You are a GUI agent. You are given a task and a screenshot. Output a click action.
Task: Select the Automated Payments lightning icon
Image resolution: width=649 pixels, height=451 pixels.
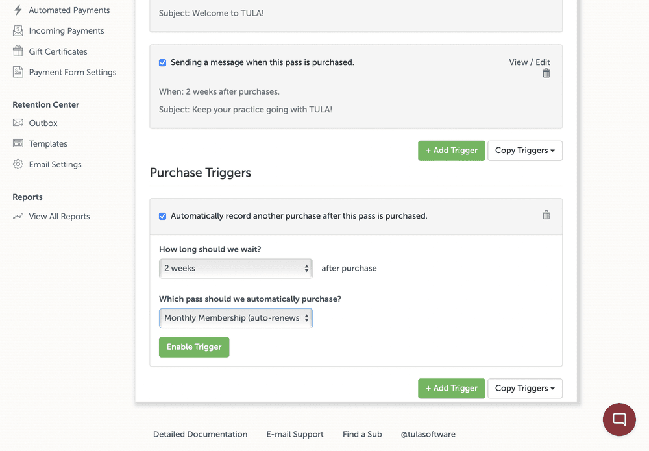(x=18, y=10)
